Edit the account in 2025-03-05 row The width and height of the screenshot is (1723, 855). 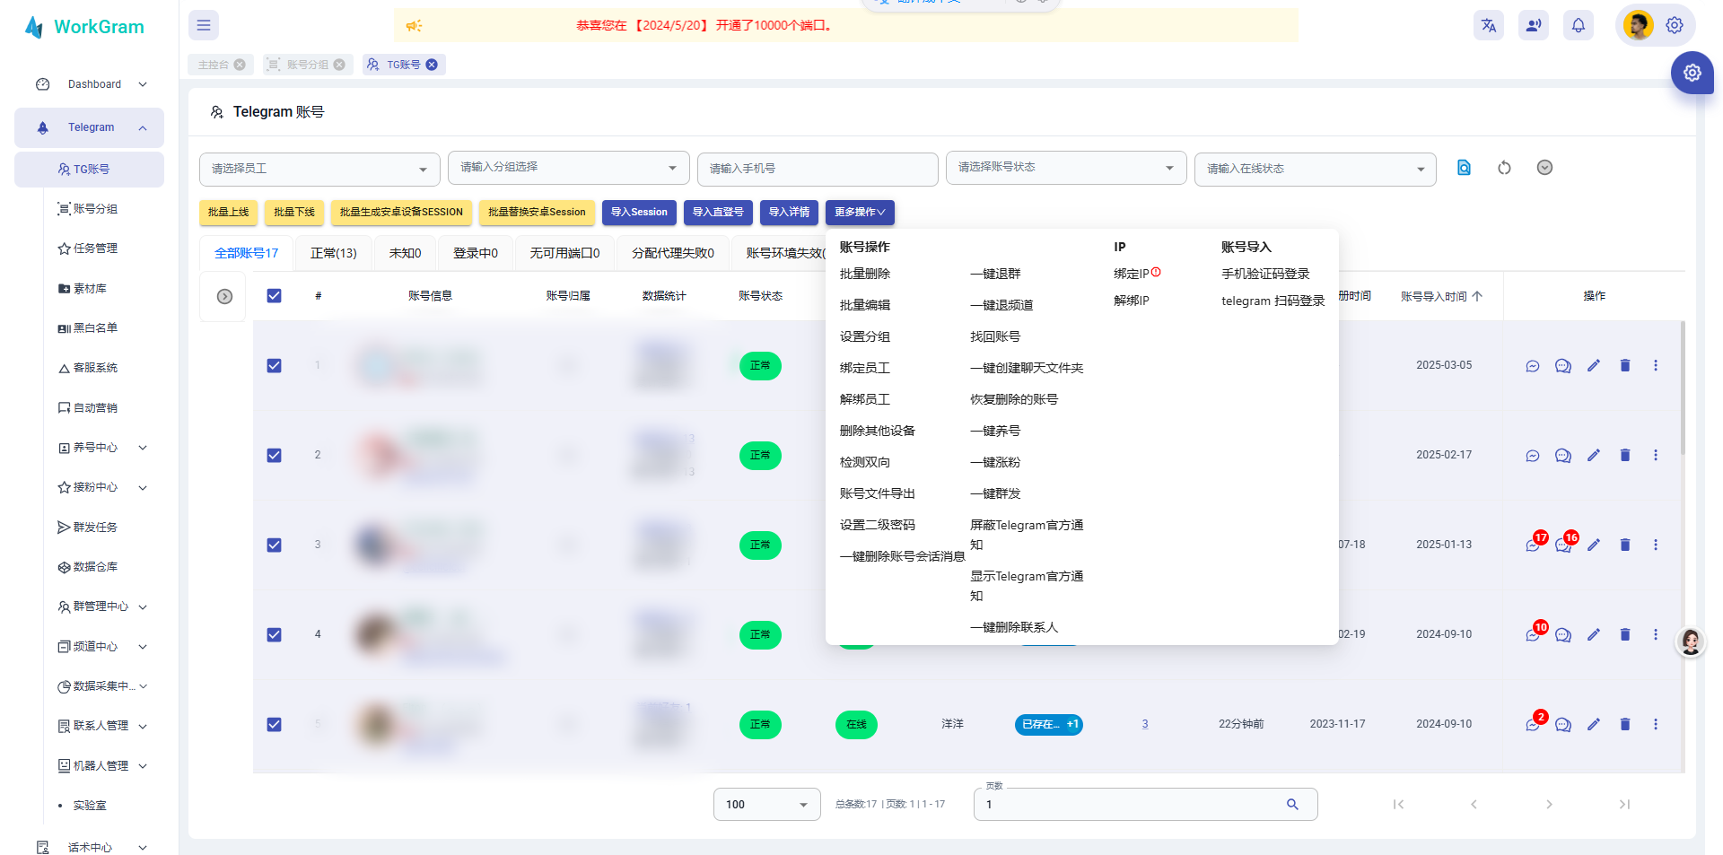point(1594,365)
